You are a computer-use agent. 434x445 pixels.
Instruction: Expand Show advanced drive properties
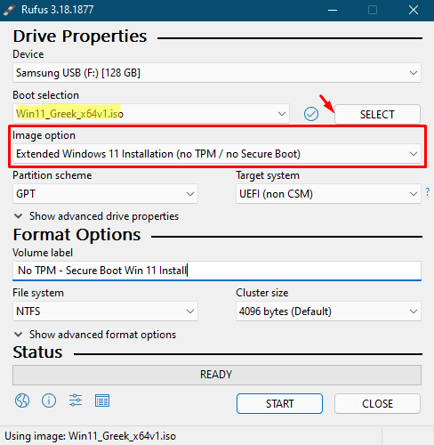96,216
